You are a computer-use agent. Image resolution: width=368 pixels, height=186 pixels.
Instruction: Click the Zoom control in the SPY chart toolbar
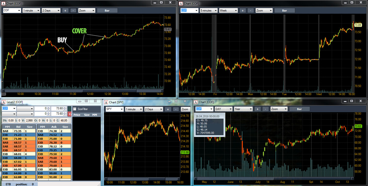[185, 109]
